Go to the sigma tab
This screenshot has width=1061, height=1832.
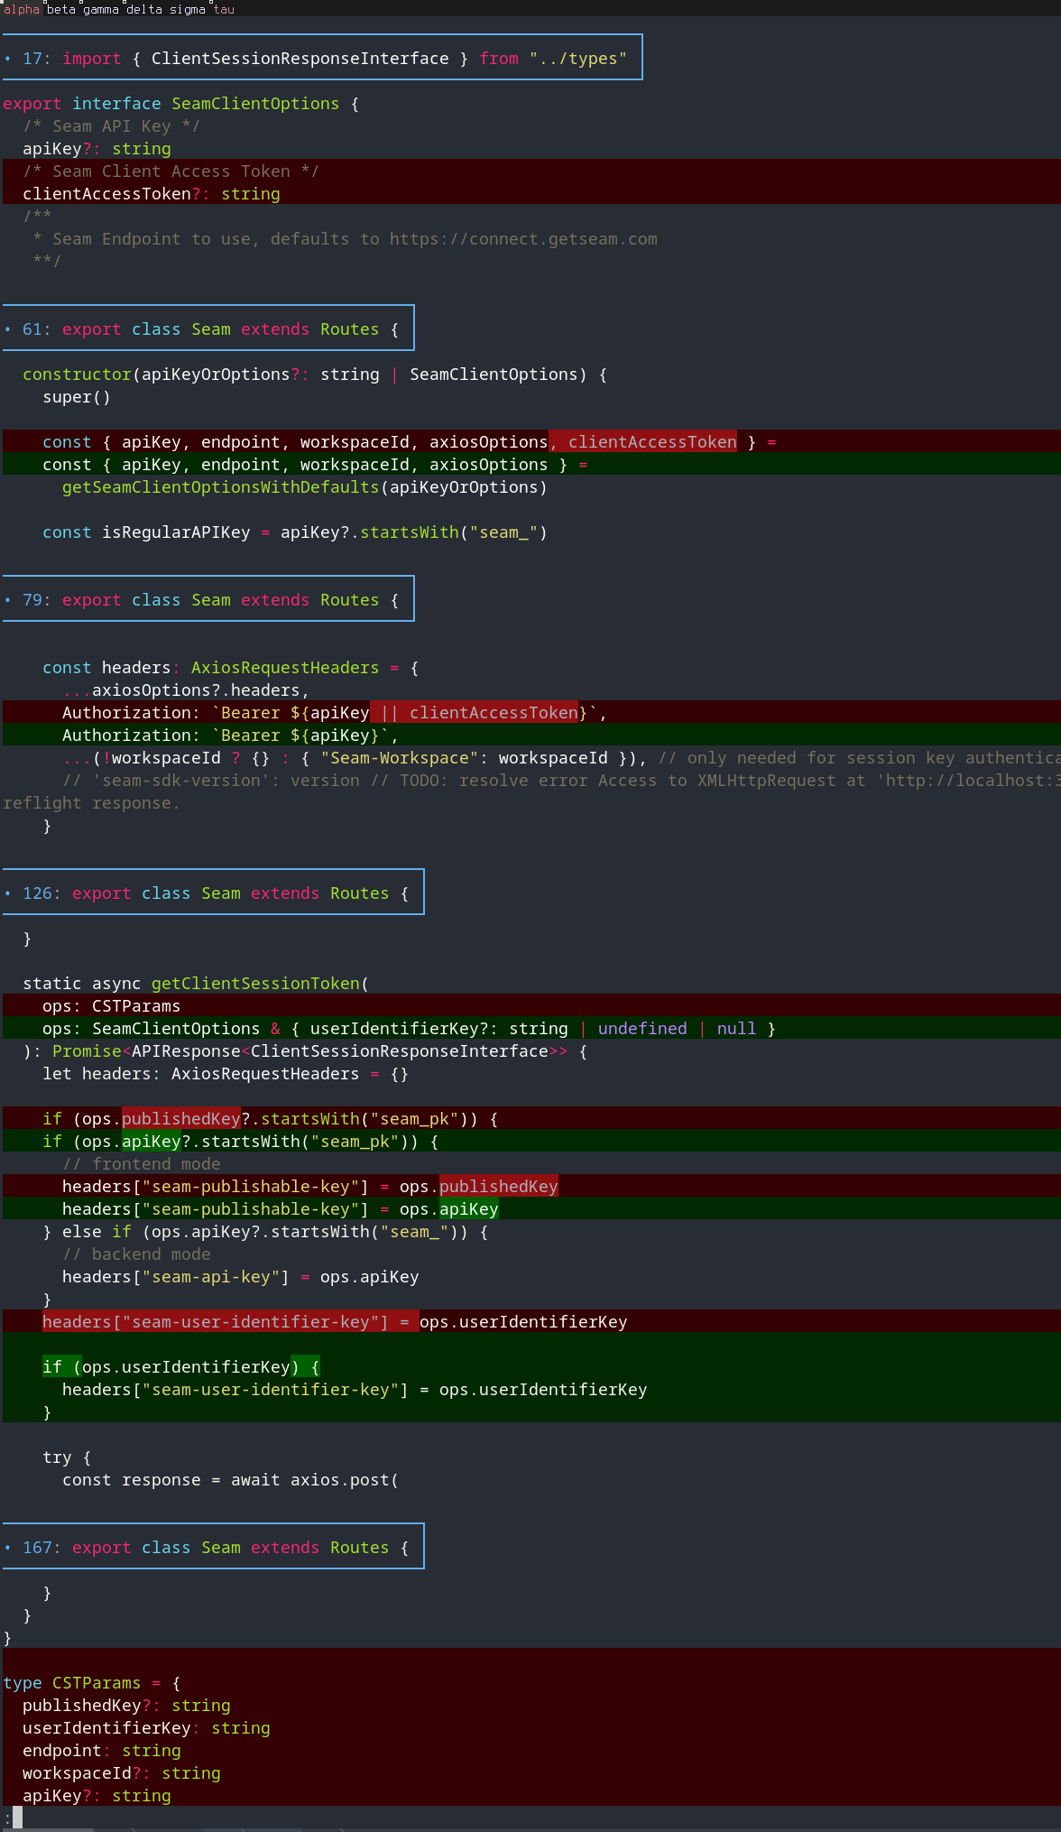pyautogui.click(x=188, y=9)
